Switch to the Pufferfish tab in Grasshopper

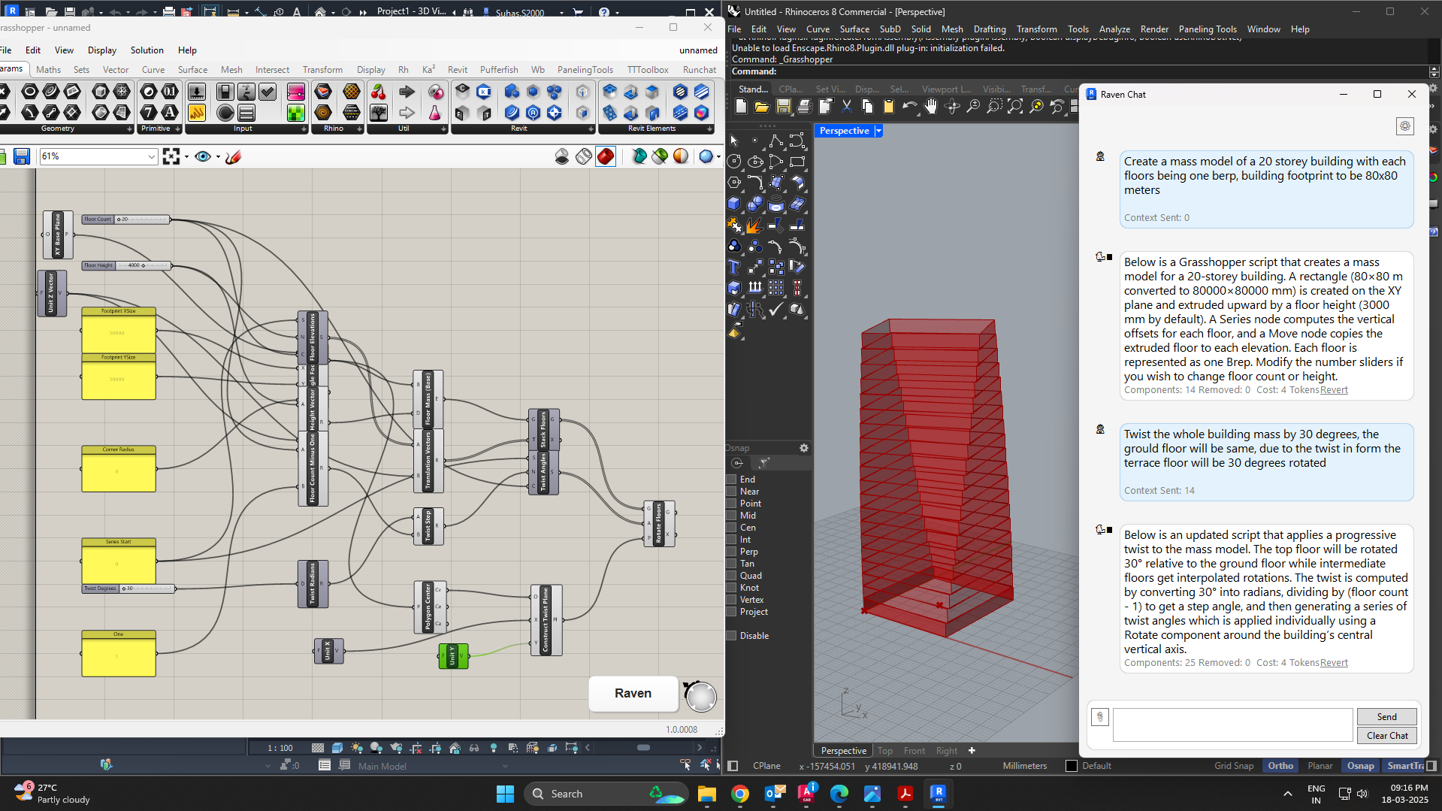point(499,70)
